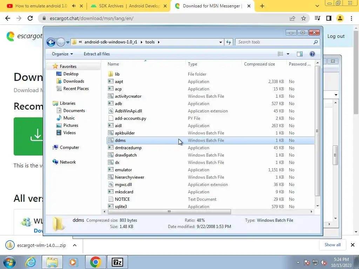The image size is (359, 269).
Task: Select the draw9patch batch file icon
Action: click(x=110, y=155)
